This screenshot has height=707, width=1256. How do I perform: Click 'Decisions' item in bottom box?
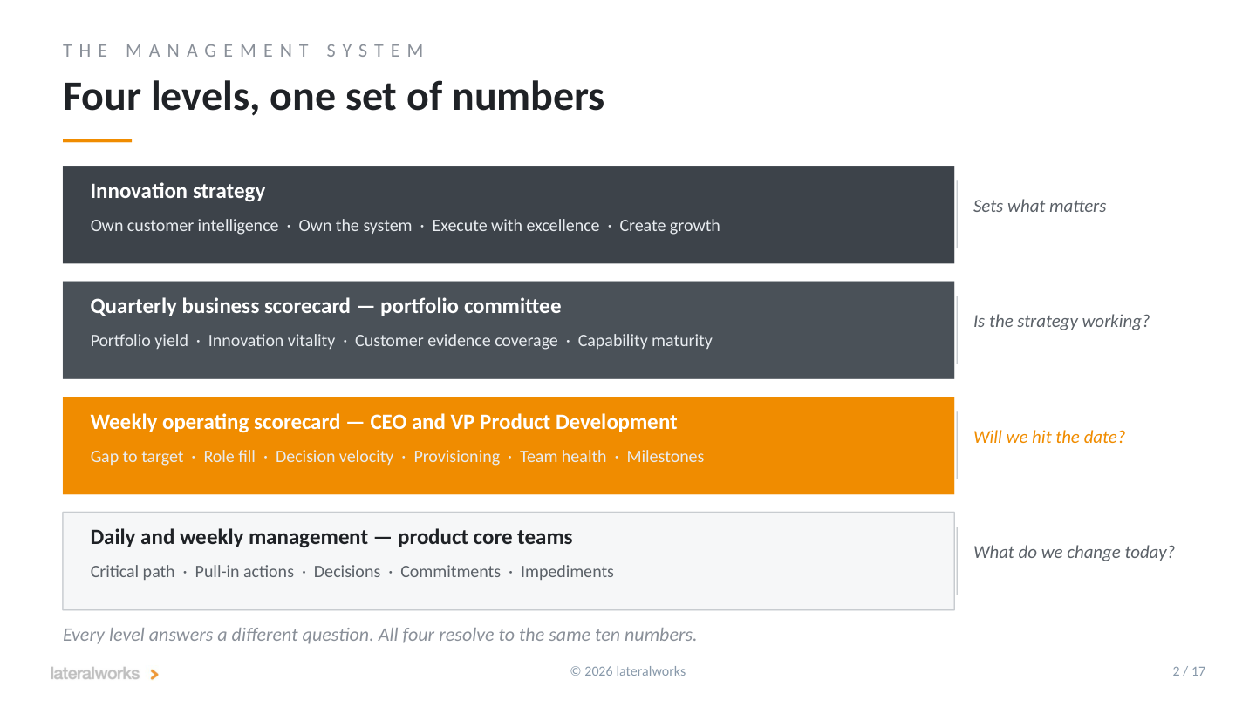pyautogui.click(x=347, y=572)
